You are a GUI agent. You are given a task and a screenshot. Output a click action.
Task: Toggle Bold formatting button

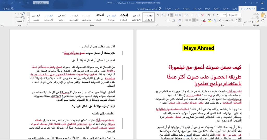(x=239, y=20)
